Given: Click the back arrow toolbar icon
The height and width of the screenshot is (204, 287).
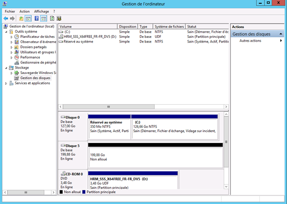Looking at the screenshot, I should (x=6, y=18).
